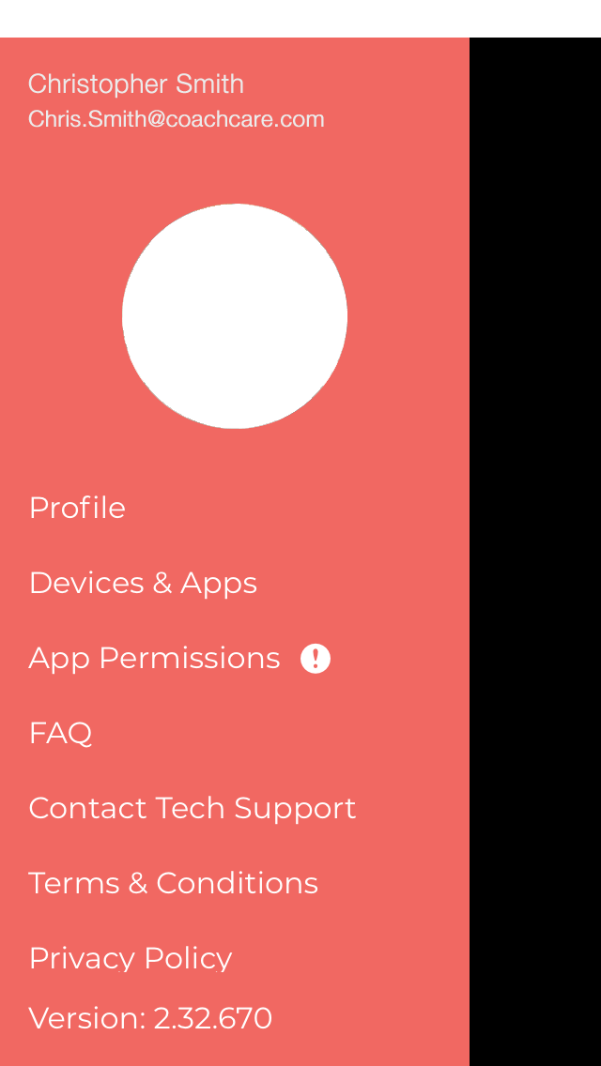The height and width of the screenshot is (1066, 601).
Task: Click the white status bar strip
Action: coord(300,19)
